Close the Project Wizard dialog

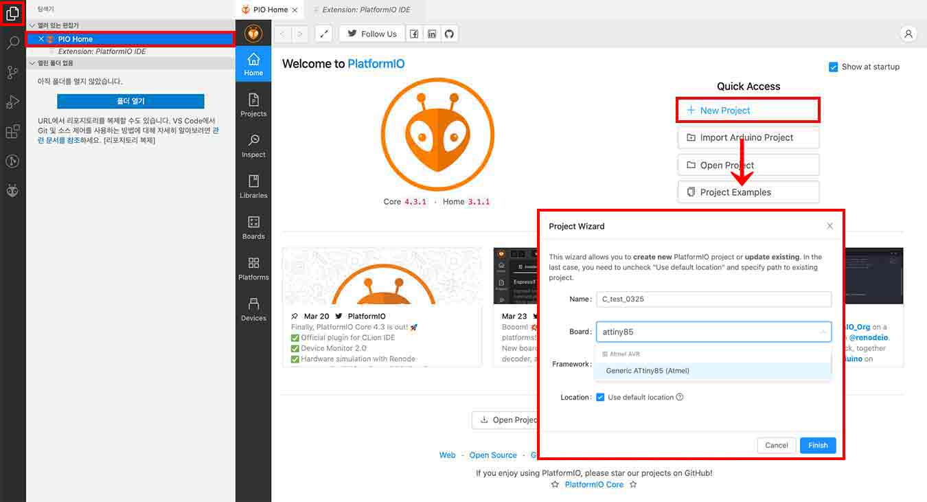[829, 226]
